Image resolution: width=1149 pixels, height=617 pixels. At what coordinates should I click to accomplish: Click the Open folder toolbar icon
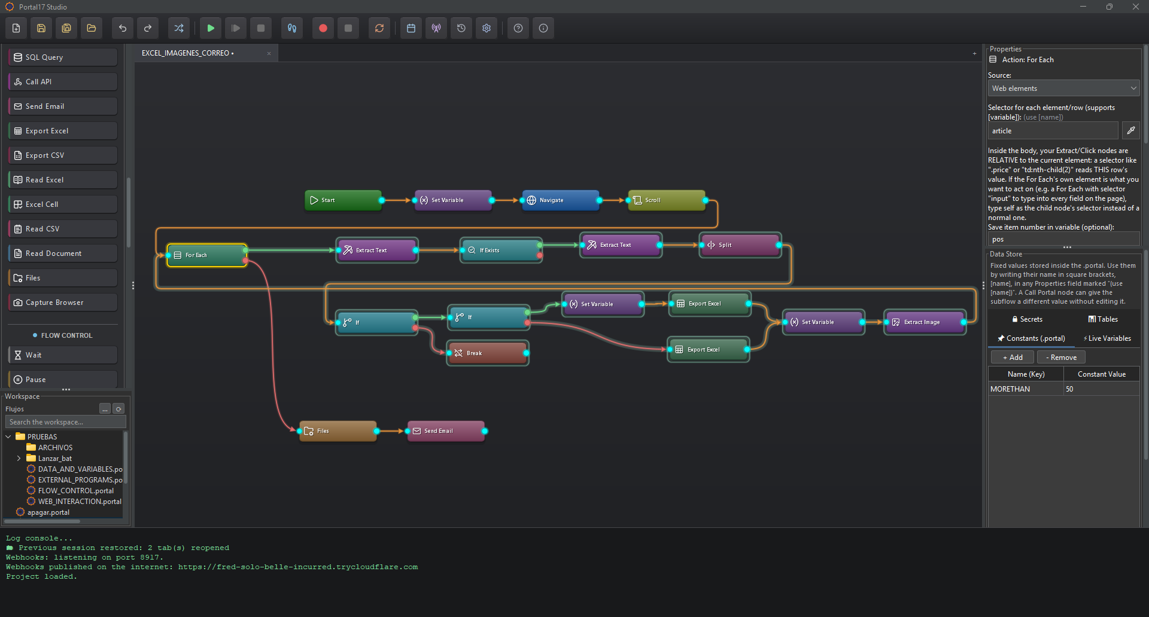[92, 28]
